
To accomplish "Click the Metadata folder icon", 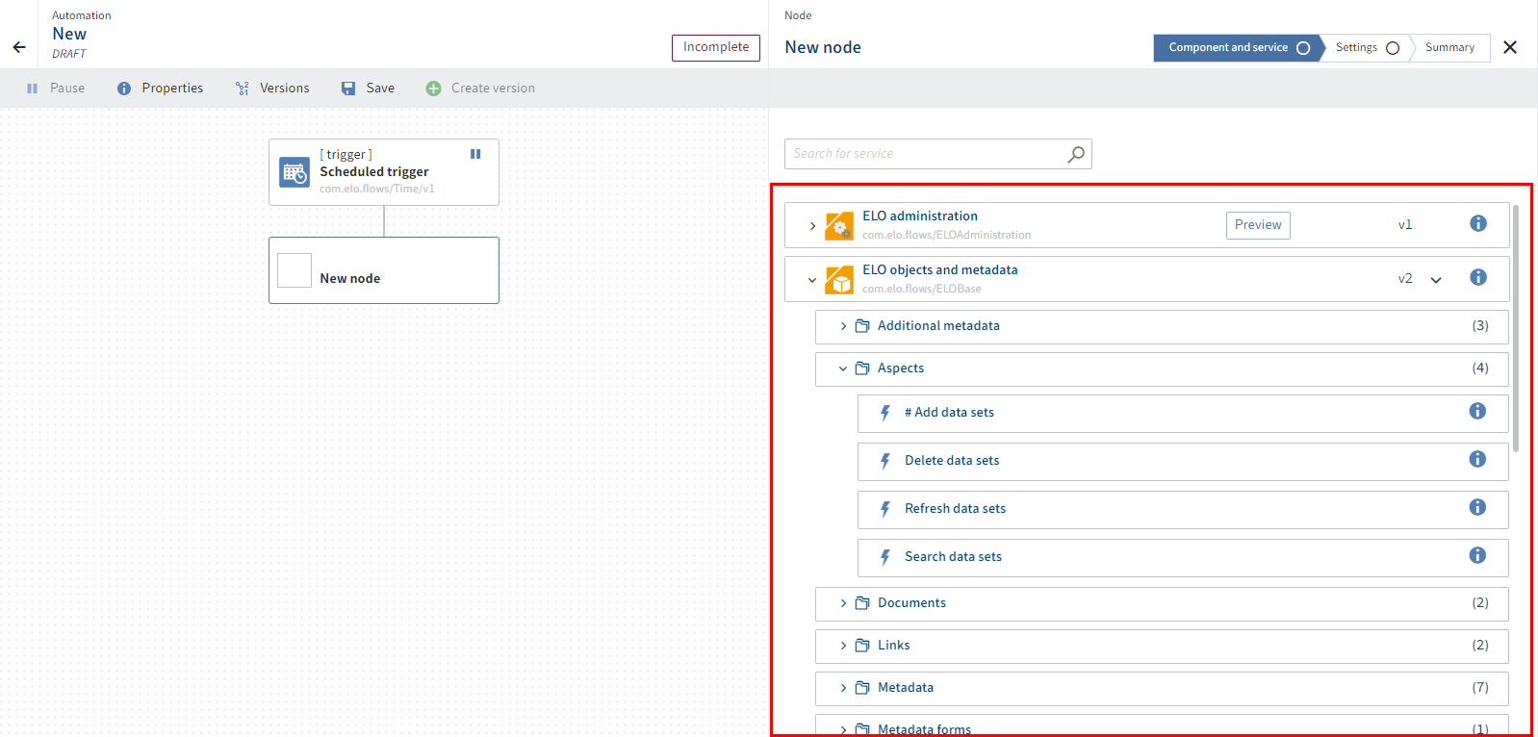I will [x=862, y=688].
